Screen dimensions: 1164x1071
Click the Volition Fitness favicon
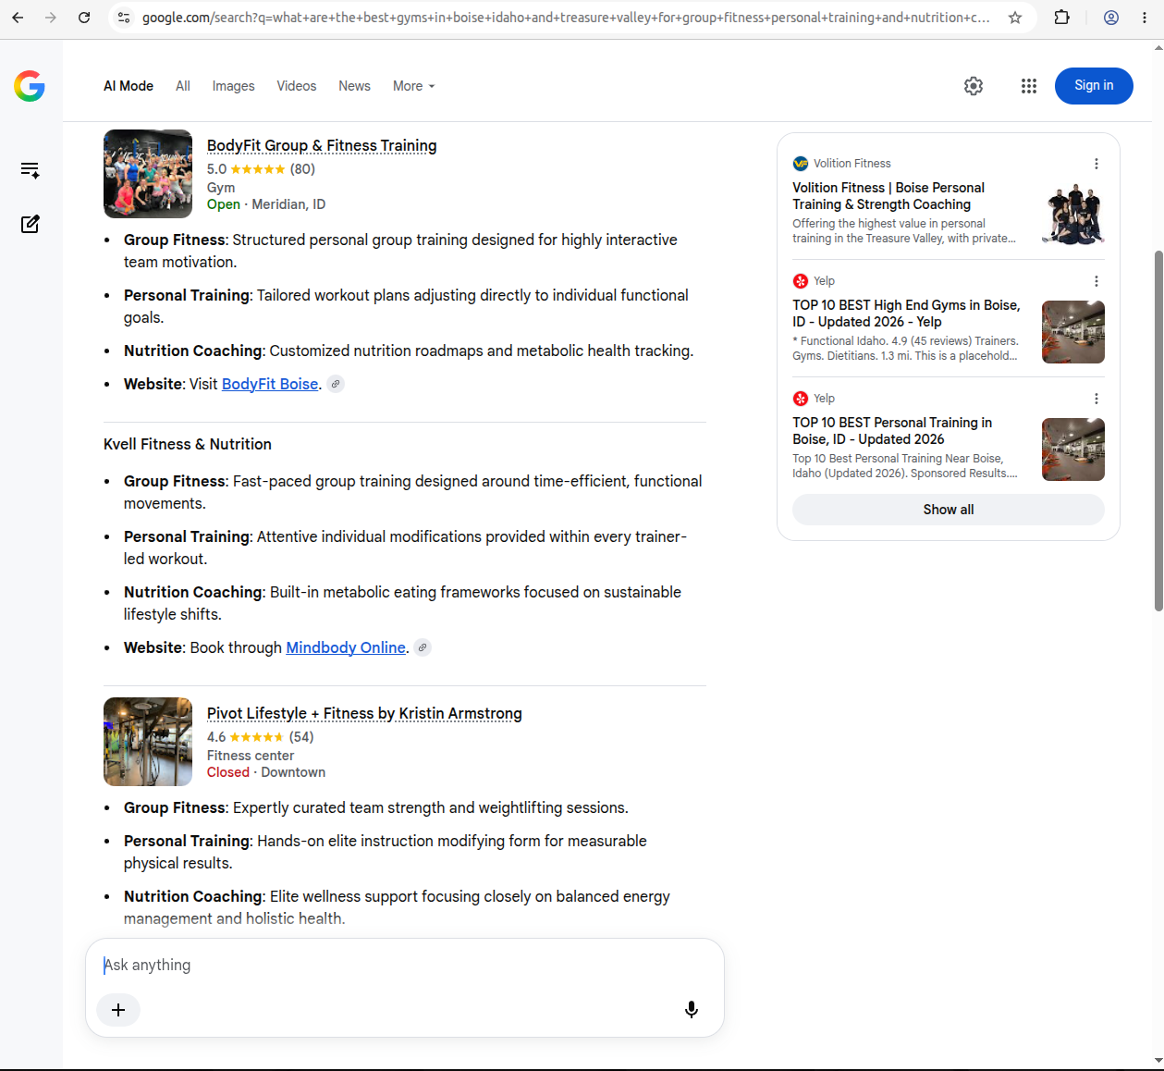[x=801, y=164]
